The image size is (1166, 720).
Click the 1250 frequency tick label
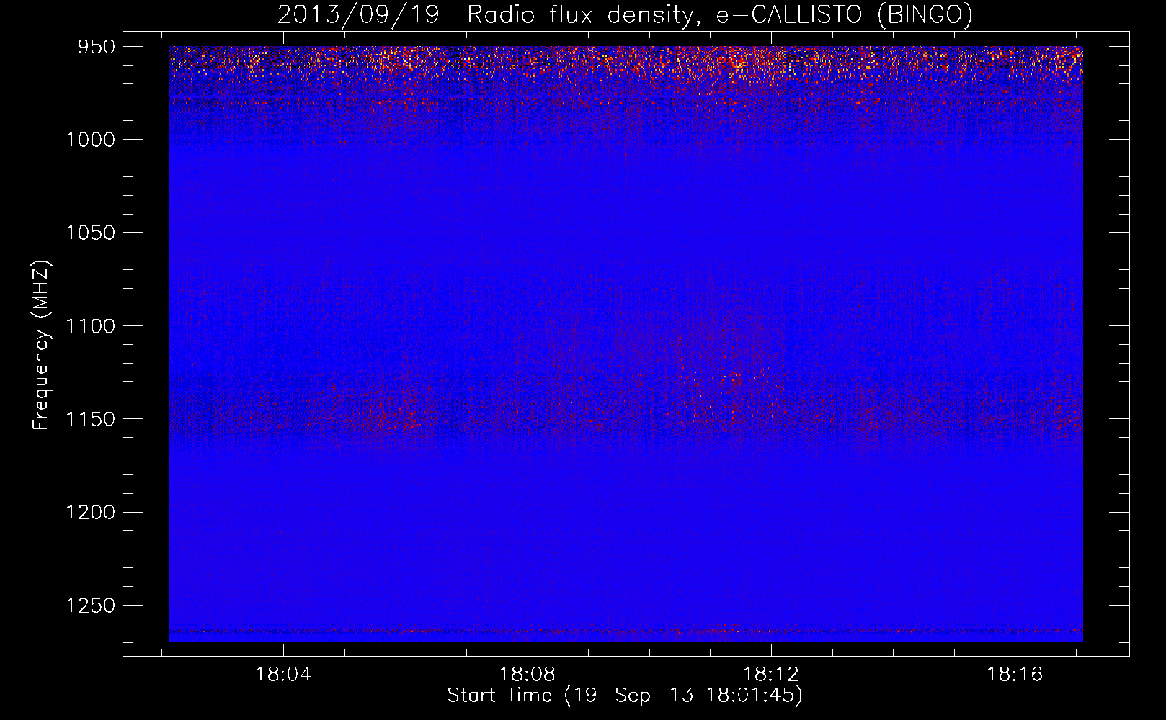point(90,606)
